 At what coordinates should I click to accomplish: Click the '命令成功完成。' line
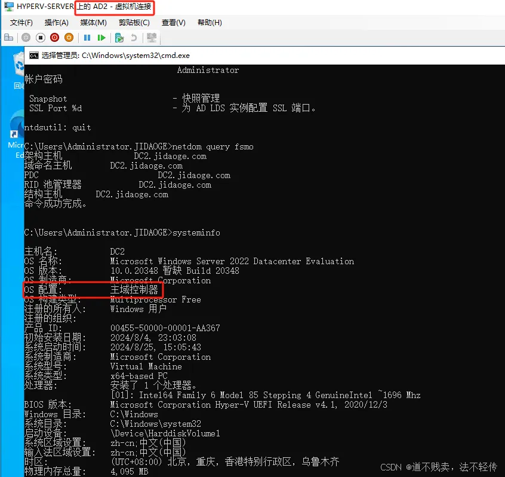click(56, 204)
